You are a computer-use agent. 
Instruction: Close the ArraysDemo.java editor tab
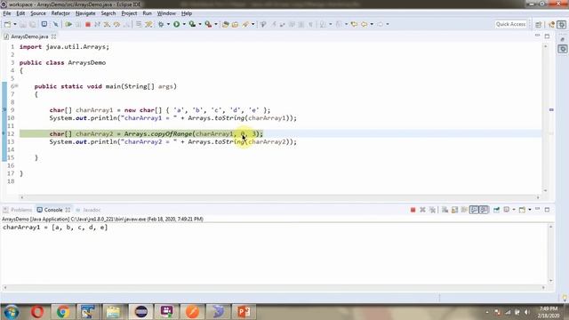click(x=53, y=36)
